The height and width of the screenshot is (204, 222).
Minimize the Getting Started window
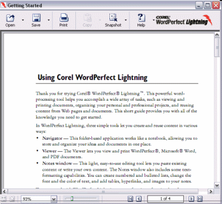click(199, 5)
